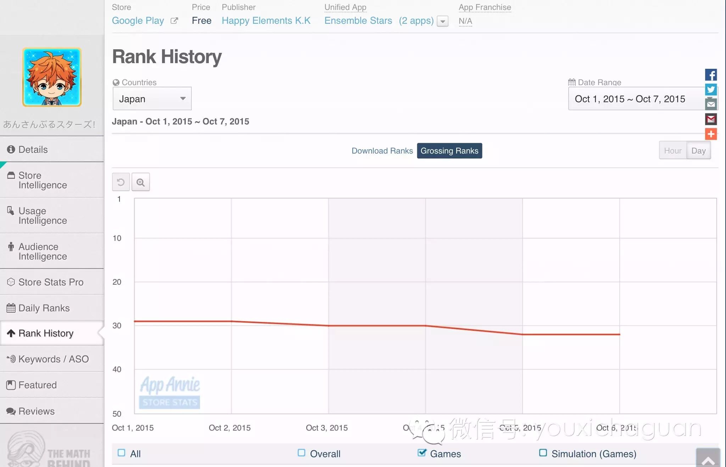This screenshot has width=726, height=467.
Task: Share via the Twitter icon
Action: [711, 89]
